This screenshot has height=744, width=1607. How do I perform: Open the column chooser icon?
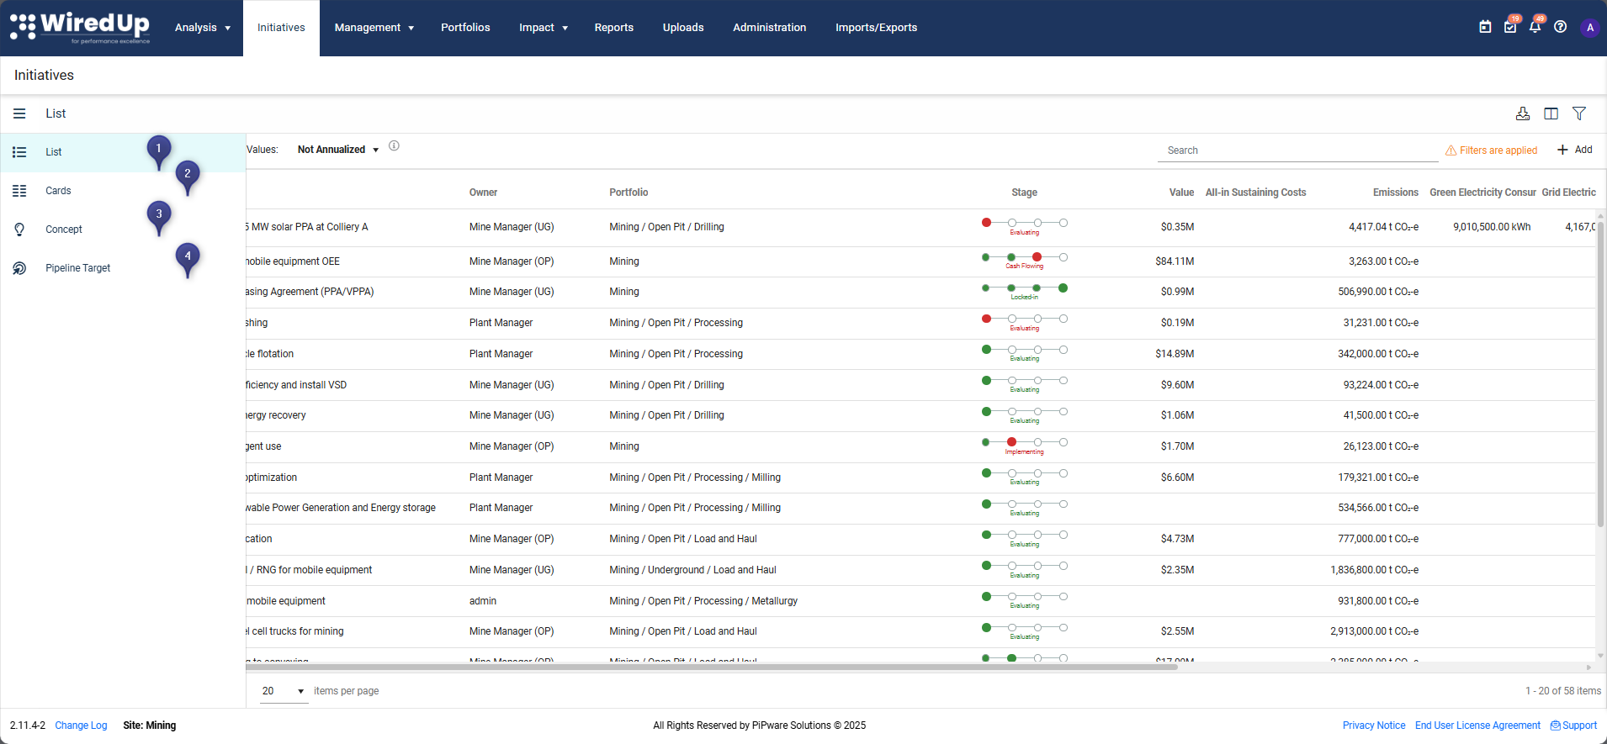(x=1551, y=113)
